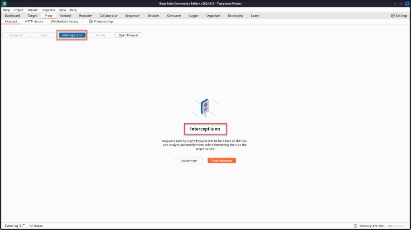Switch to HTTP history sub-tab

34,22
